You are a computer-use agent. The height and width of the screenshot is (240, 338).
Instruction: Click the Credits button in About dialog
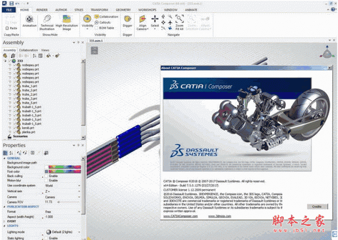point(317,206)
